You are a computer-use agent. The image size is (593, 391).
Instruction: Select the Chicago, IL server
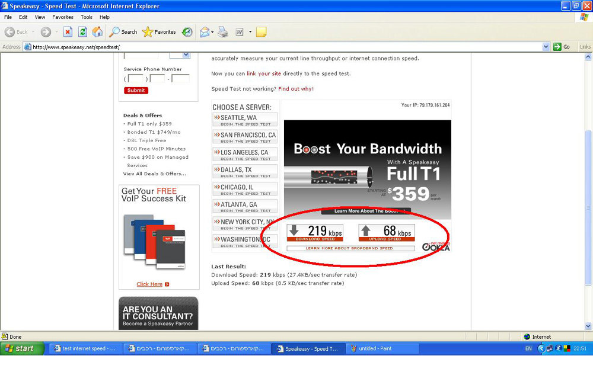point(245,189)
